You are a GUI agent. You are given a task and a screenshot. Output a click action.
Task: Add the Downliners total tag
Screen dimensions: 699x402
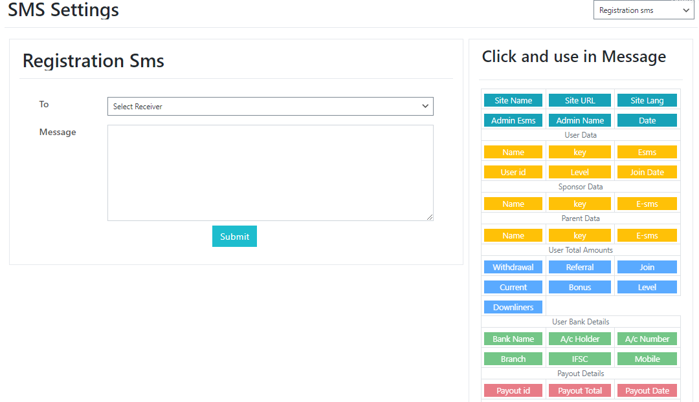tap(513, 307)
